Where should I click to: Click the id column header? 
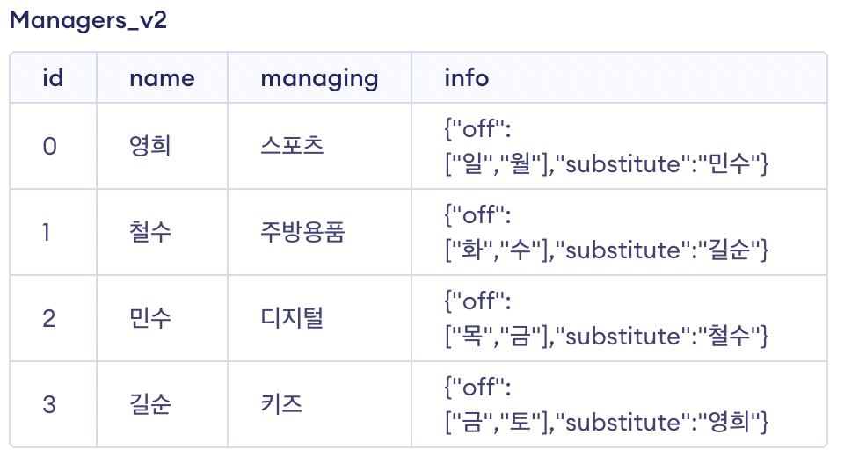(x=53, y=78)
